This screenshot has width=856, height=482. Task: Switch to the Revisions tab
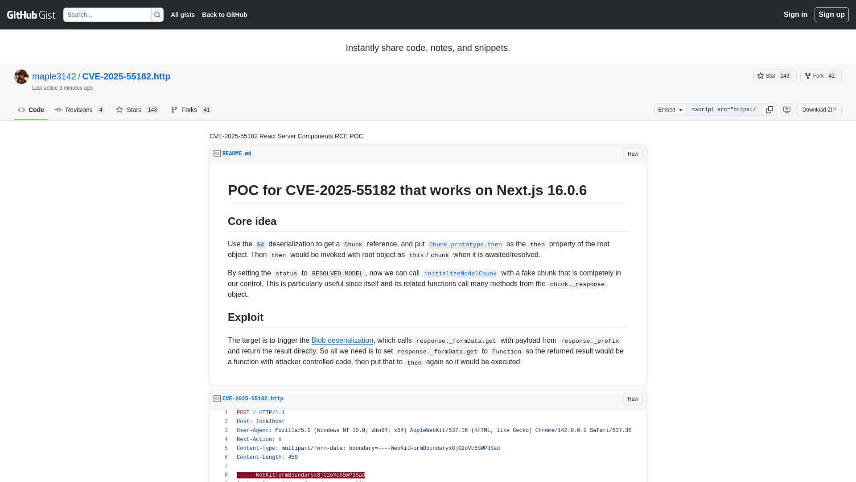click(x=79, y=110)
